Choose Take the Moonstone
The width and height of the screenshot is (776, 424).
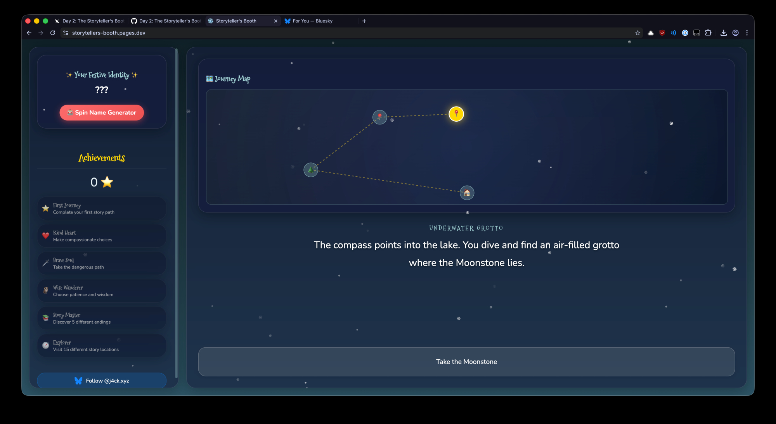[x=466, y=362]
